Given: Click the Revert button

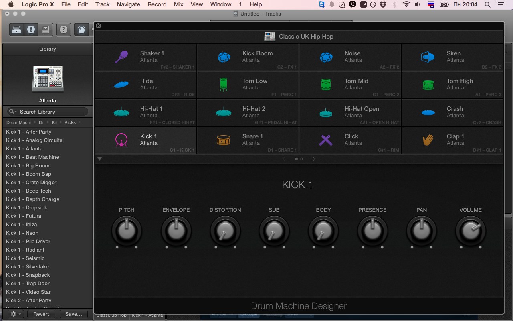Looking at the screenshot, I should 41,314.
